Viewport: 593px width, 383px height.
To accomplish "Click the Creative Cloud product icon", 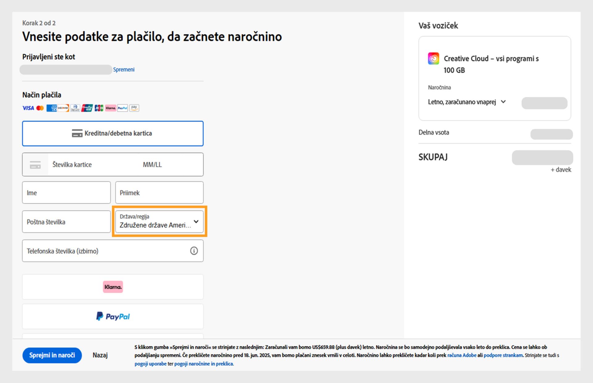I will 433,58.
